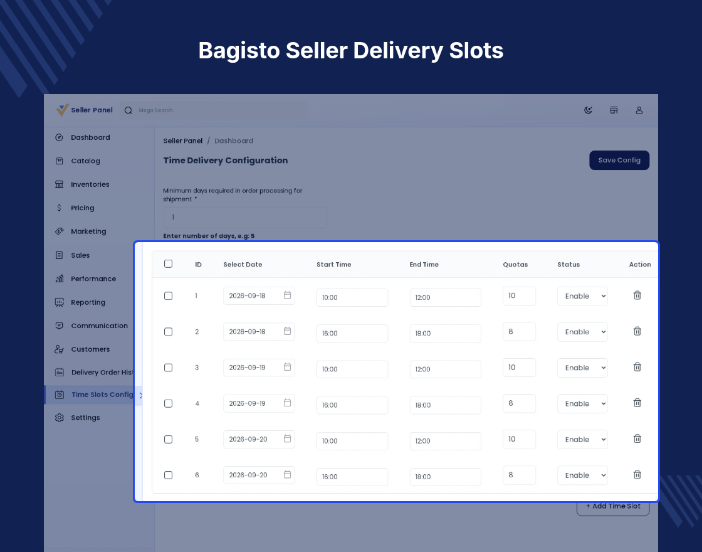Viewport: 702px width, 552px height.
Task: Open the storefront icon in header
Action: pyautogui.click(x=614, y=110)
